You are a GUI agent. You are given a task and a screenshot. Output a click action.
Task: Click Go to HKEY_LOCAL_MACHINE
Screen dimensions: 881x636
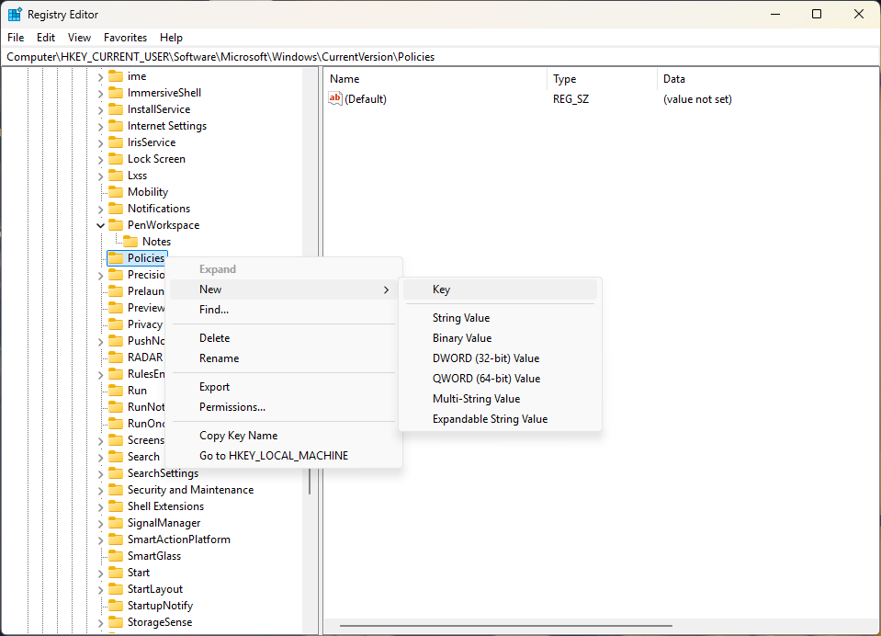pos(274,455)
